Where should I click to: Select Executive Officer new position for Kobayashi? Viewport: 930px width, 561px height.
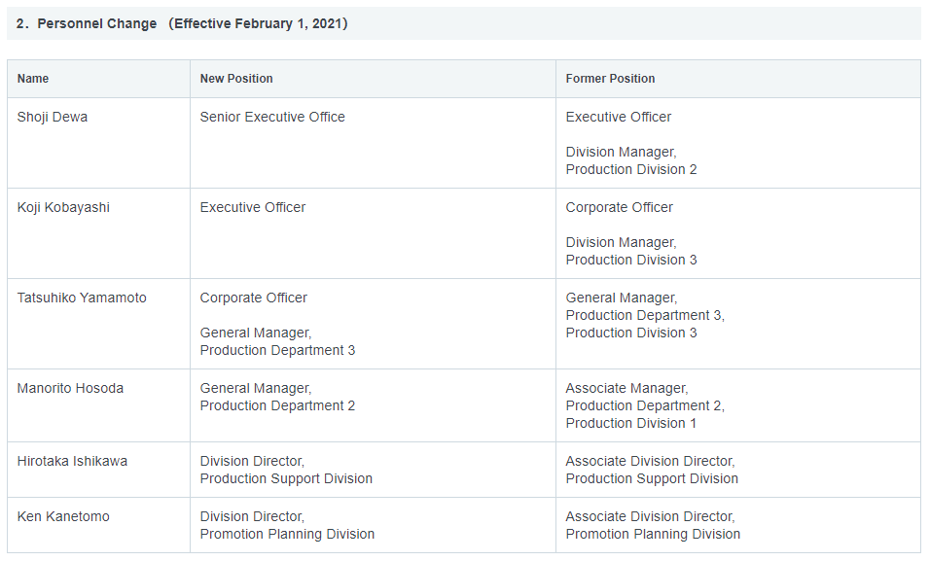pos(253,207)
